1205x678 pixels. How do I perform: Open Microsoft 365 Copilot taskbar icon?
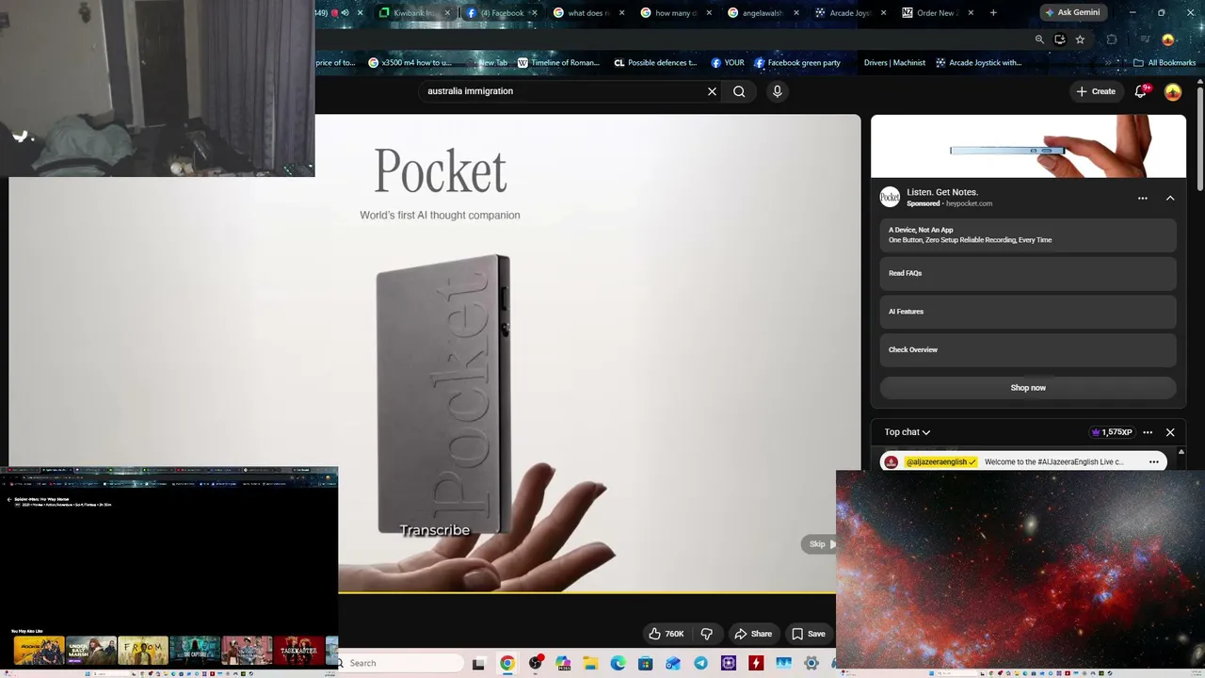pos(563,663)
